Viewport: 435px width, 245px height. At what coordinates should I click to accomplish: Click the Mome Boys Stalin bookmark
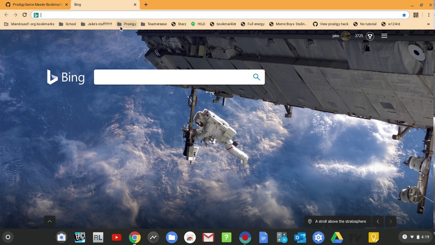(288, 24)
